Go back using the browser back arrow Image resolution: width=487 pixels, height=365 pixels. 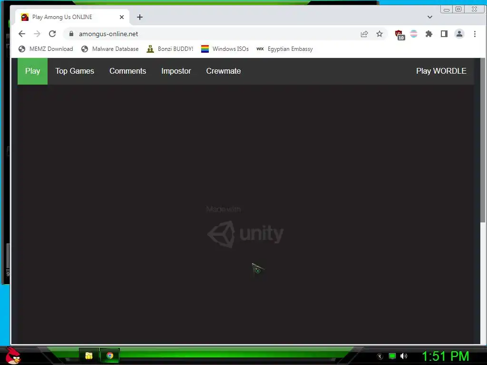(x=22, y=34)
